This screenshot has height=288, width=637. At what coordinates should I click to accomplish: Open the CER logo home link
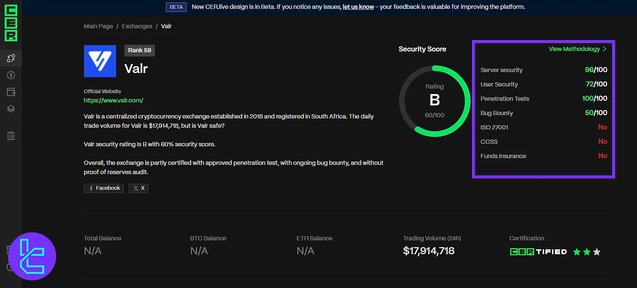click(11, 23)
